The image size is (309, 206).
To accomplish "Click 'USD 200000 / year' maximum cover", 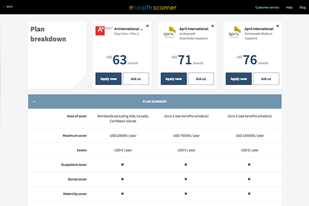I will [x=123, y=135].
